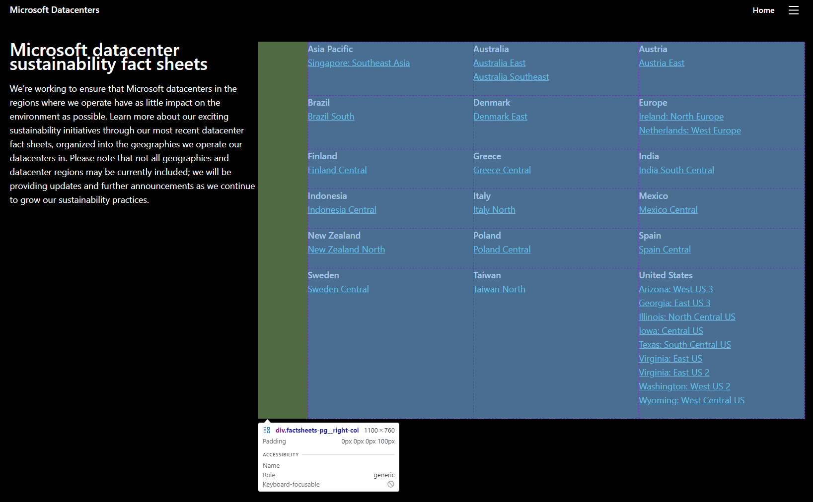
Task: Click the Austria heading text
Action: click(x=653, y=49)
